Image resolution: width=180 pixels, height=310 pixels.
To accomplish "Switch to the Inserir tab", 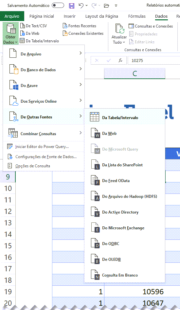I will click(x=70, y=16).
